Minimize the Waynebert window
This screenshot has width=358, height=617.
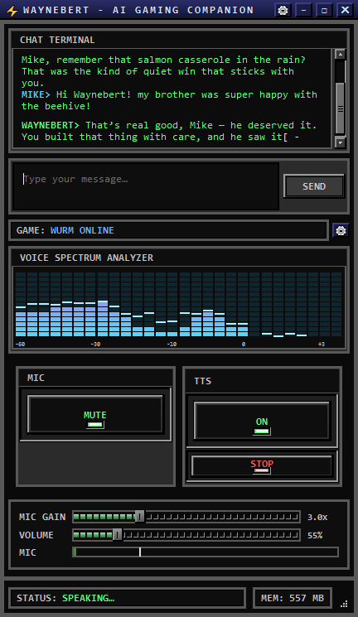[x=303, y=10]
